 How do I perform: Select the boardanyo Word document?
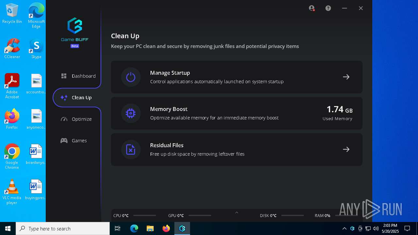[36, 154]
